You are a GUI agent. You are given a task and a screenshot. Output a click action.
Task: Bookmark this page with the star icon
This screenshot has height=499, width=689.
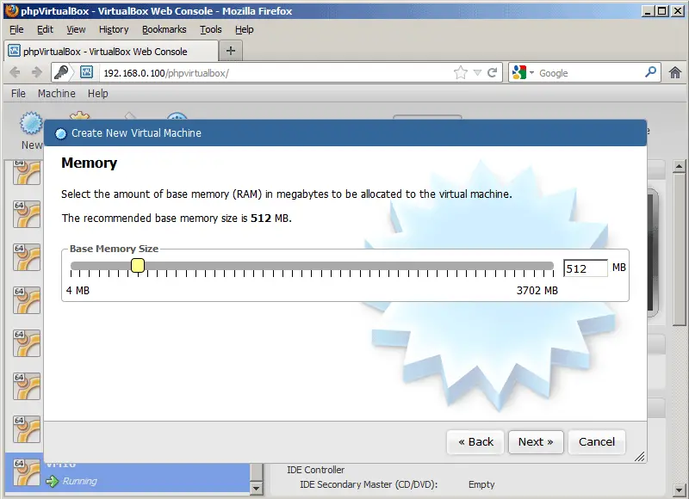click(x=461, y=72)
